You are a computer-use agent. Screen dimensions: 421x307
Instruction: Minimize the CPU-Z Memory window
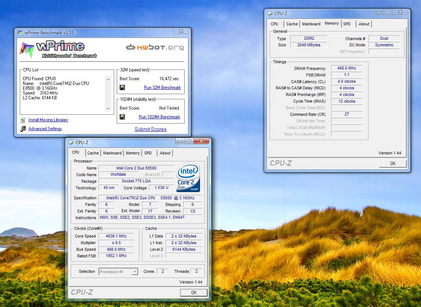pos(379,12)
